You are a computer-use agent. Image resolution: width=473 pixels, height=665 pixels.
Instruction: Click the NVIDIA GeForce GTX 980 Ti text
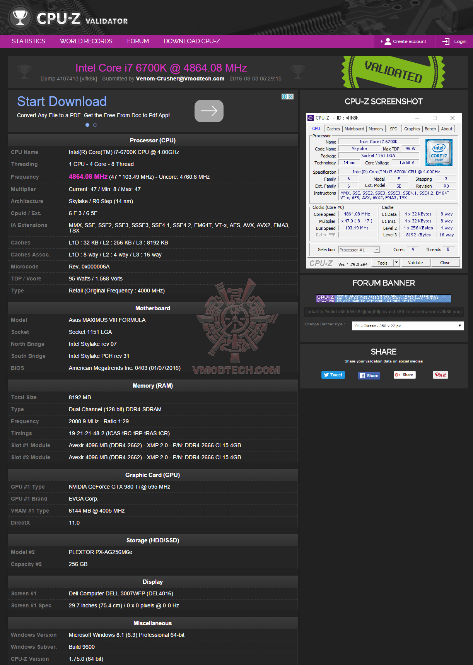tap(120, 487)
